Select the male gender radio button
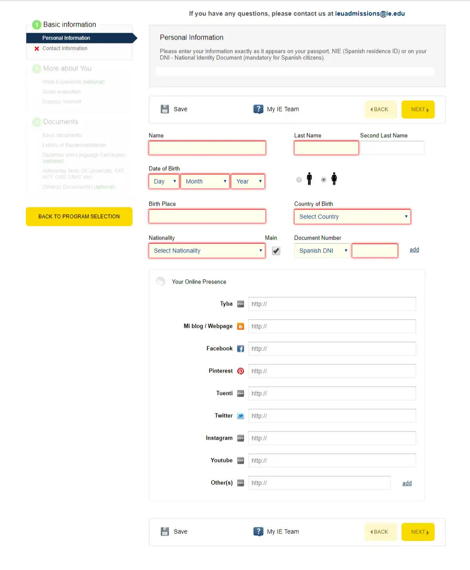This screenshot has width=470, height=570. coord(299,180)
